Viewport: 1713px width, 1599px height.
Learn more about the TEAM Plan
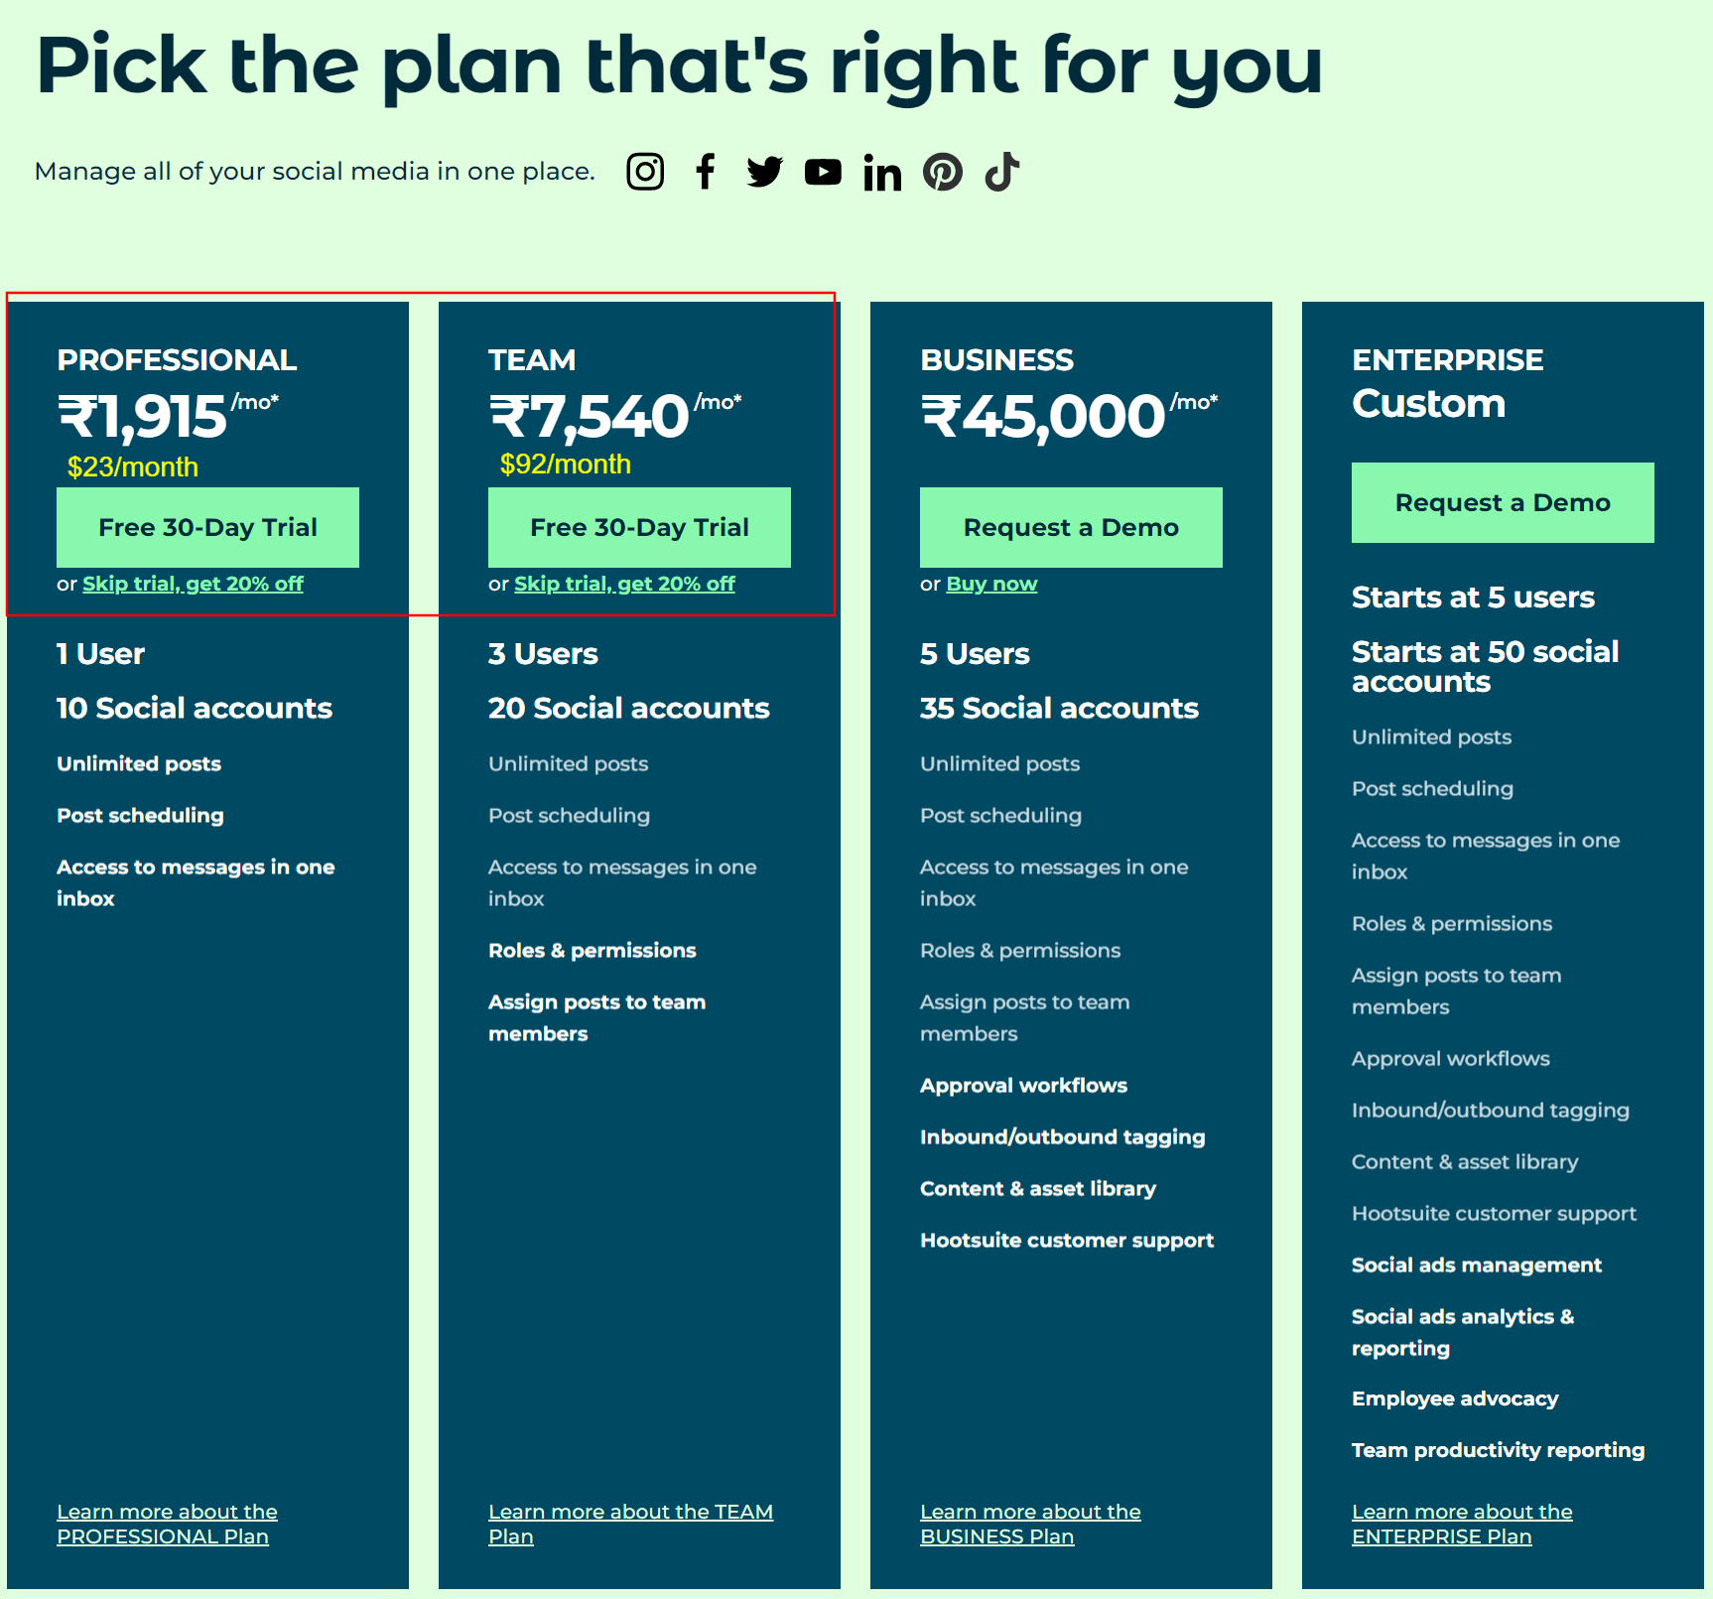[629, 1524]
